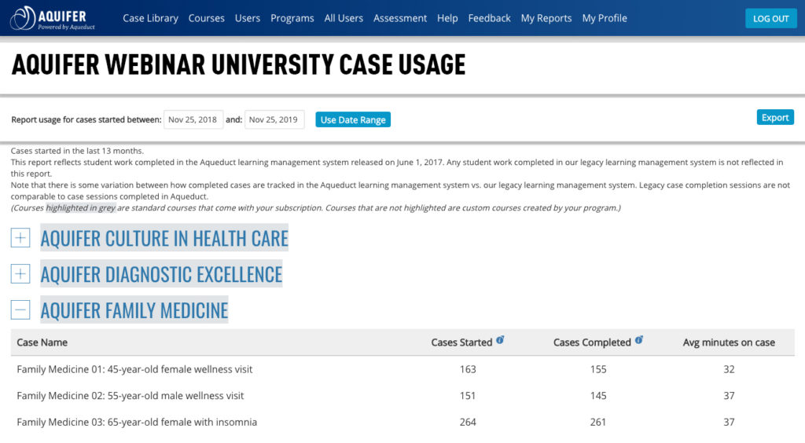Click cases completed value 155

click(598, 369)
